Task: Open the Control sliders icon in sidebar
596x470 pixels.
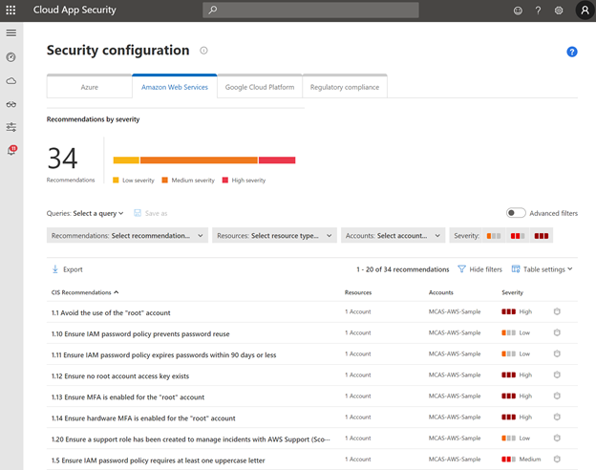Action: (11, 127)
